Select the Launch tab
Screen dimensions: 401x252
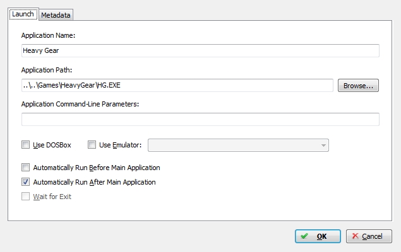[x=23, y=14]
